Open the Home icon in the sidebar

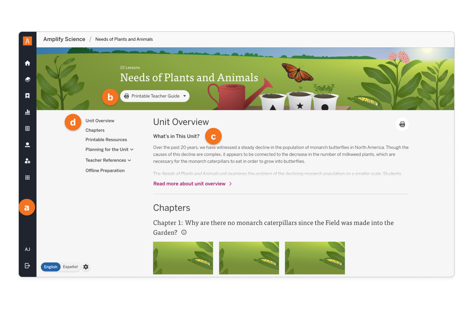coord(27,63)
